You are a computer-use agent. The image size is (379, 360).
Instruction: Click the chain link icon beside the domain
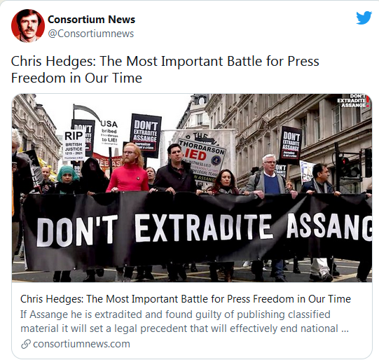click(26, 344)
